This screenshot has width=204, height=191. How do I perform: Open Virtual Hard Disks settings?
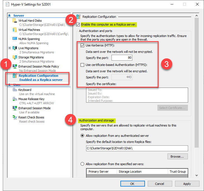[x=30, y=21]
